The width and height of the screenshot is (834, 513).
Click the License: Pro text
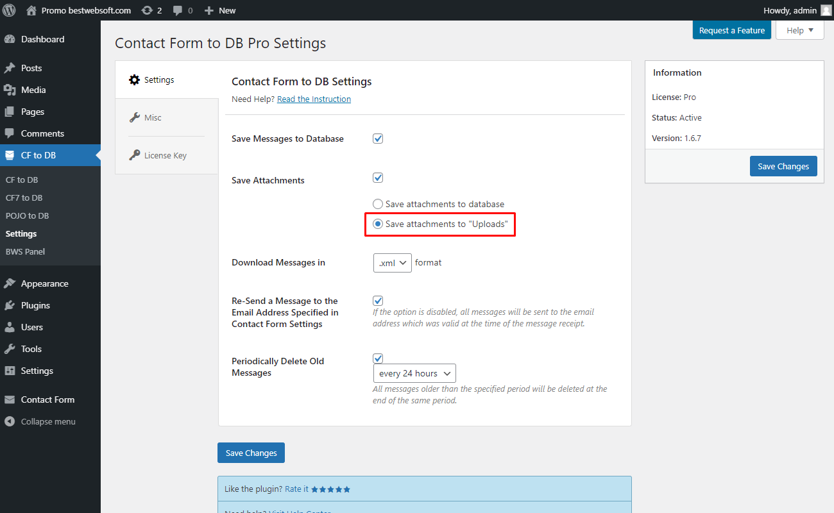click(674, 97)
